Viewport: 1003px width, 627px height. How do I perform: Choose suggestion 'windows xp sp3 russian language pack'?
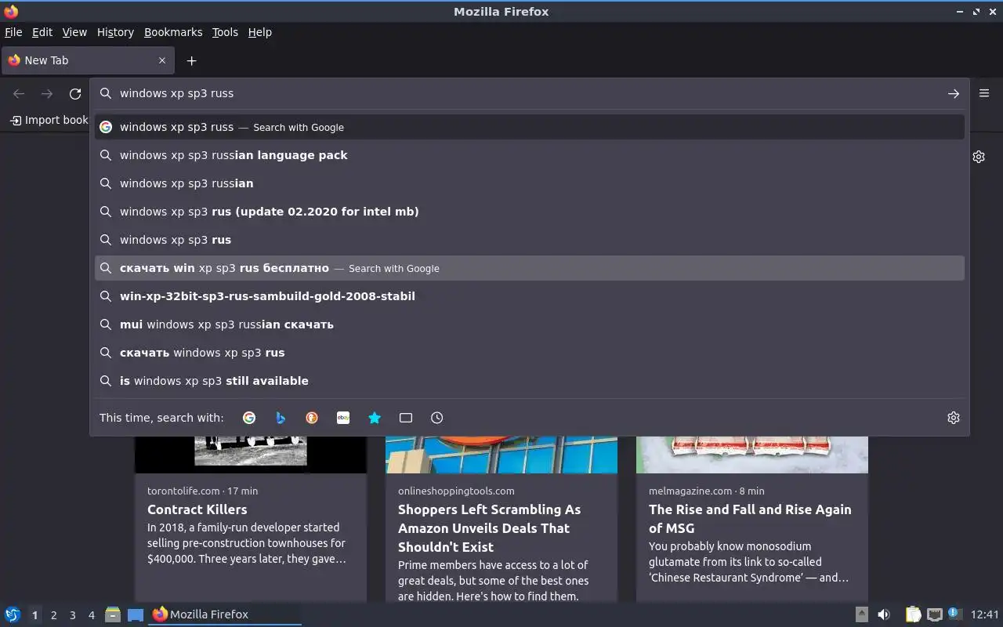coord(530,155)
